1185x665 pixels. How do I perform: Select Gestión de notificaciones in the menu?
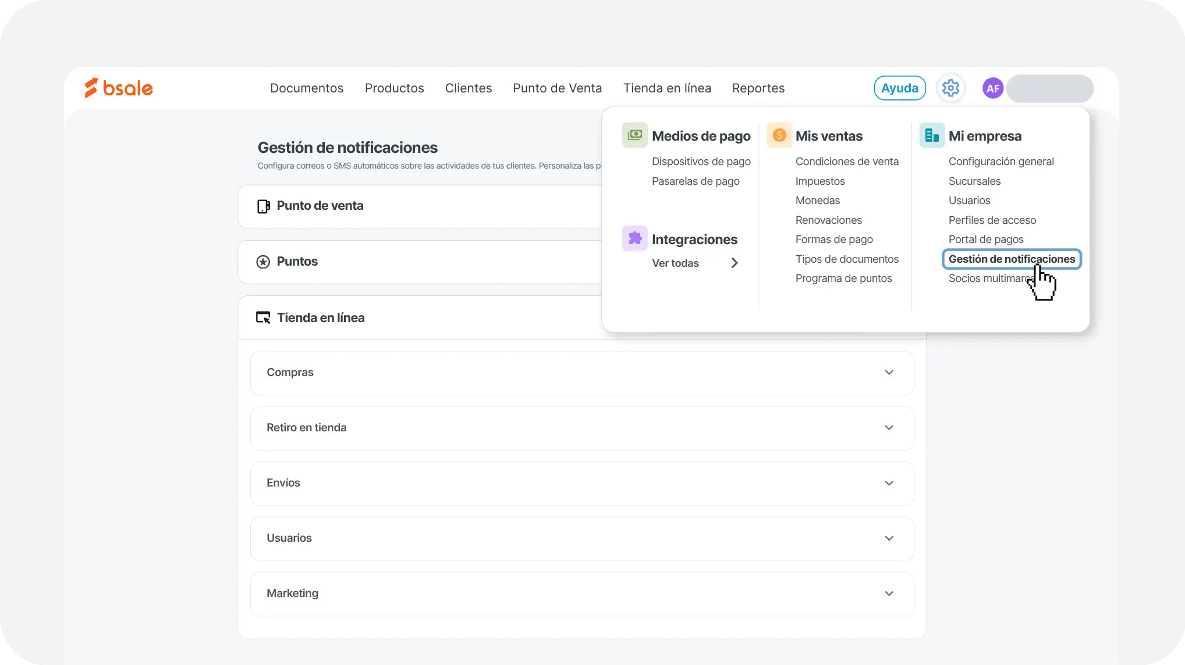[x=1012, y=259]
